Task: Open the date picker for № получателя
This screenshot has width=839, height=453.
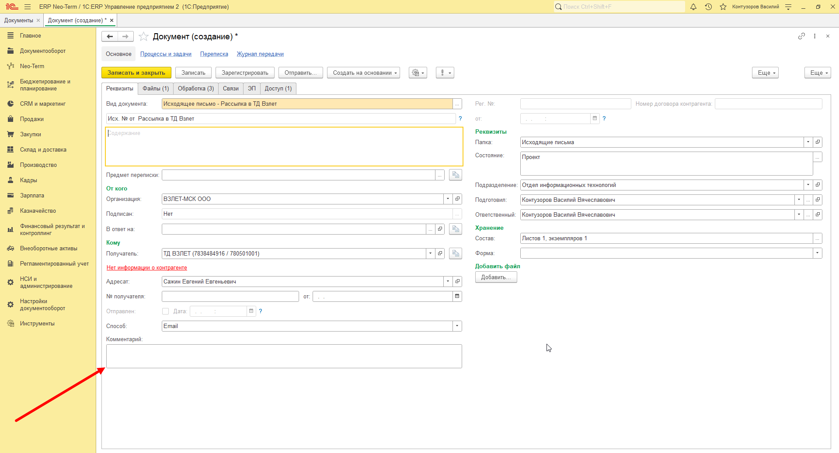Action: click(x=457, y=296)
